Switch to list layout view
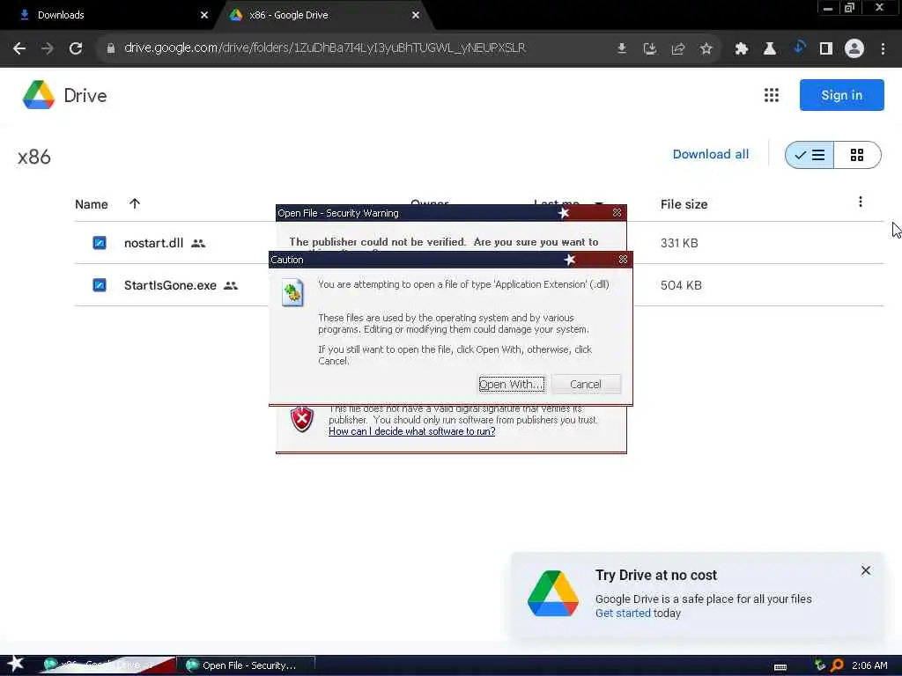Image resolution: width=902 pixels, height=676 pixels. coord(810,155)
